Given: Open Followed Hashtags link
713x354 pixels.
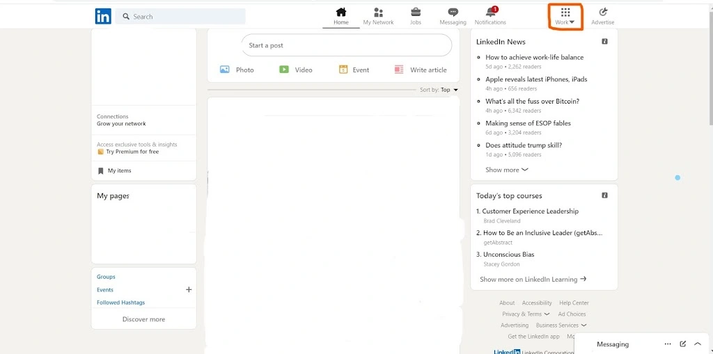Looking at the screenshot, I should click(x=121, y=303).
